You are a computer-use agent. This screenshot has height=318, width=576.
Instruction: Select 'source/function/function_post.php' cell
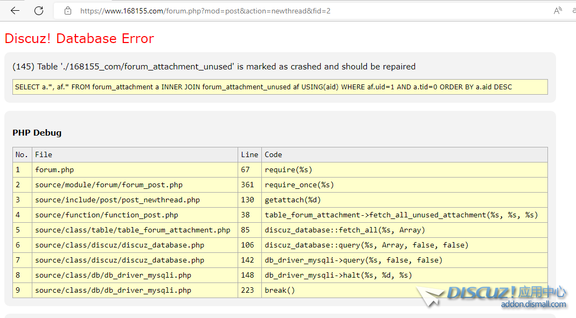(135, 215)
